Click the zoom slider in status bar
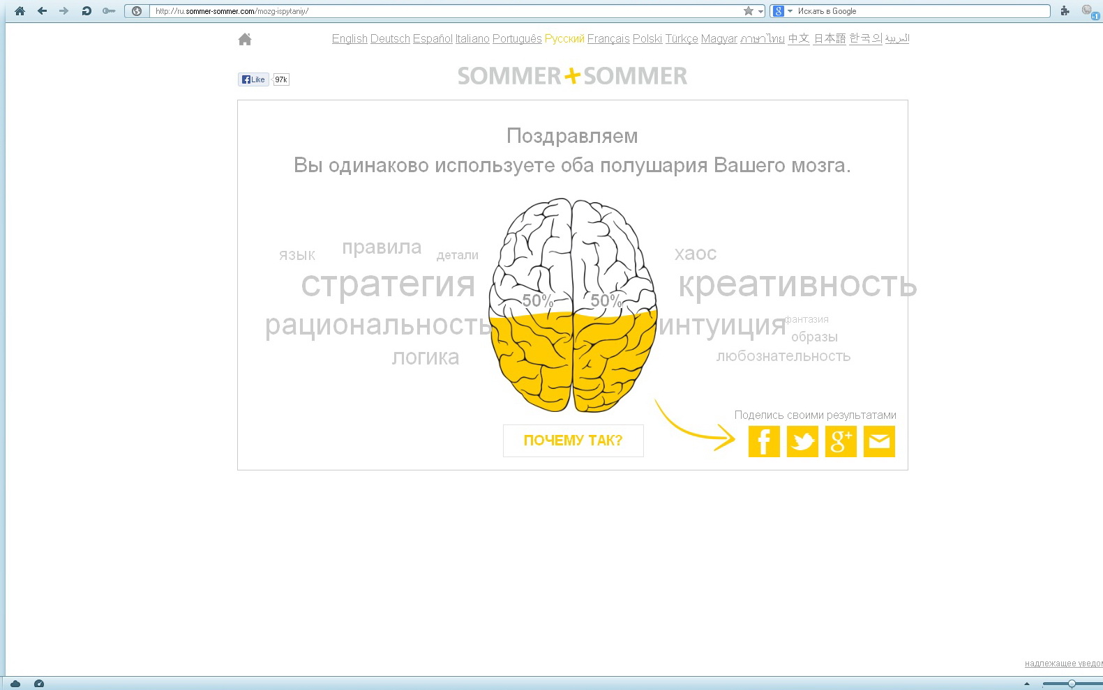This screenshot has width=1103, height=690. point(1072,684)
